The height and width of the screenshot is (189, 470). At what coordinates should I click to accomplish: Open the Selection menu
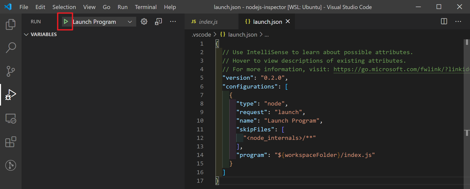tap(64, 7)
